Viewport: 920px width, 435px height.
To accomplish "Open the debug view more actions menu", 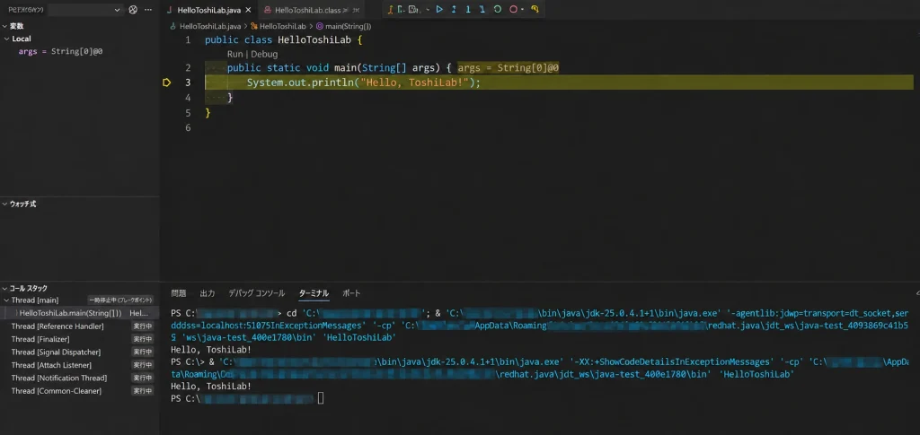I will 148,10.
